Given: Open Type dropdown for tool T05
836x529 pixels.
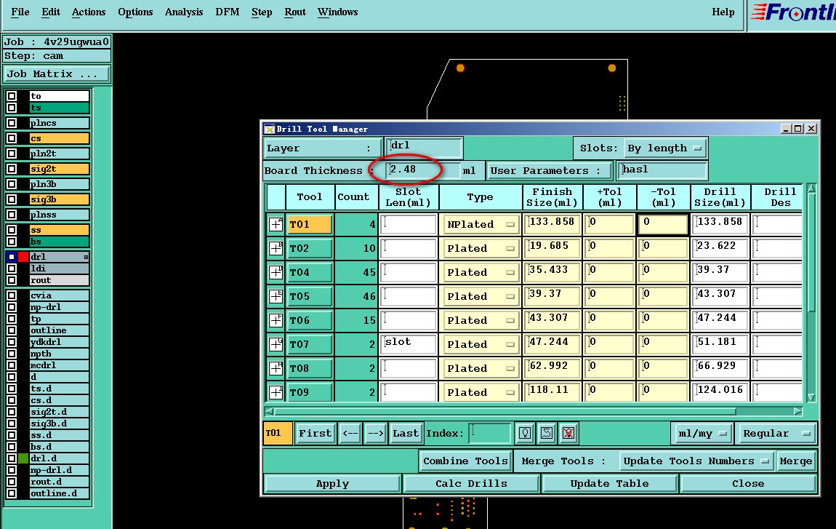Looking at the screenshot, I should coord(480,296).
